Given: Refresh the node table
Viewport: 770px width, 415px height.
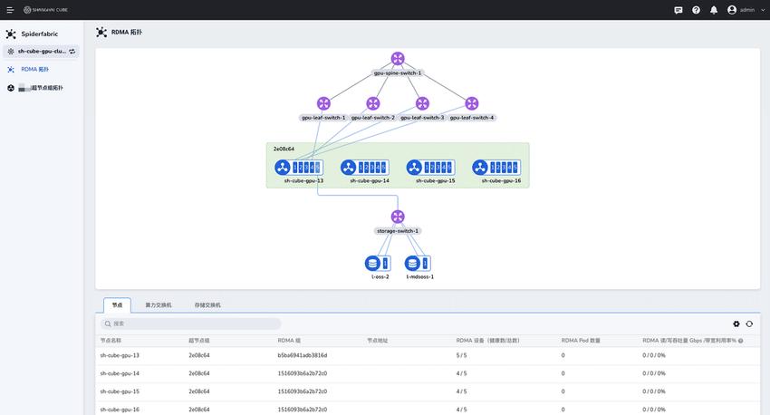Looking at the screenshot, I should [749, 323].
